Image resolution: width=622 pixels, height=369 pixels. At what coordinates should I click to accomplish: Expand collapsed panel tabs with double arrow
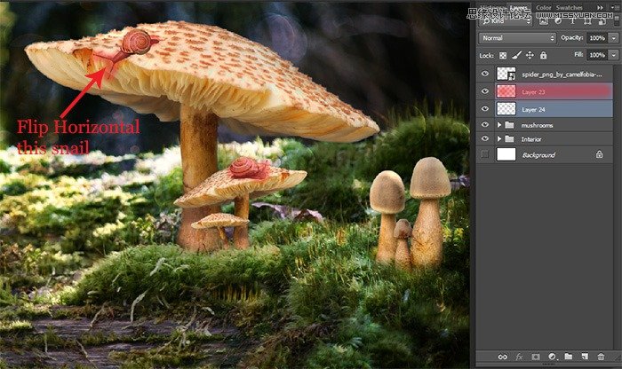[600, 7]
